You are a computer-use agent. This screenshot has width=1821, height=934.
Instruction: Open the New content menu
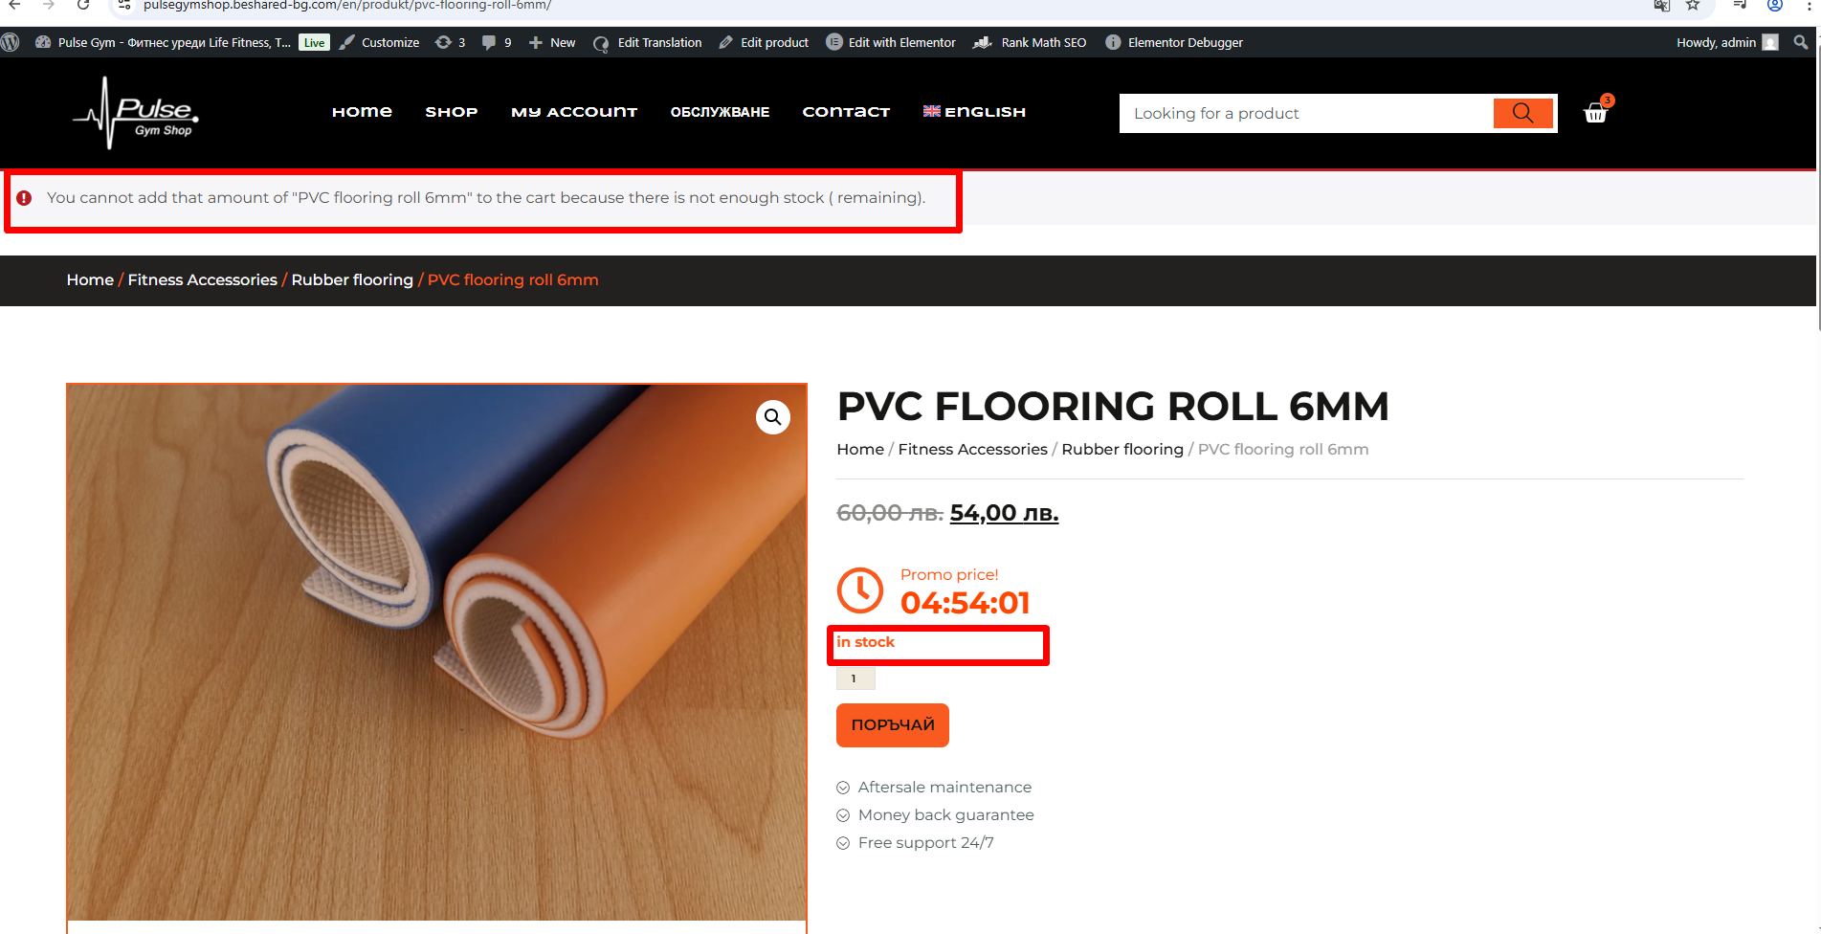(x=552, y=42)
